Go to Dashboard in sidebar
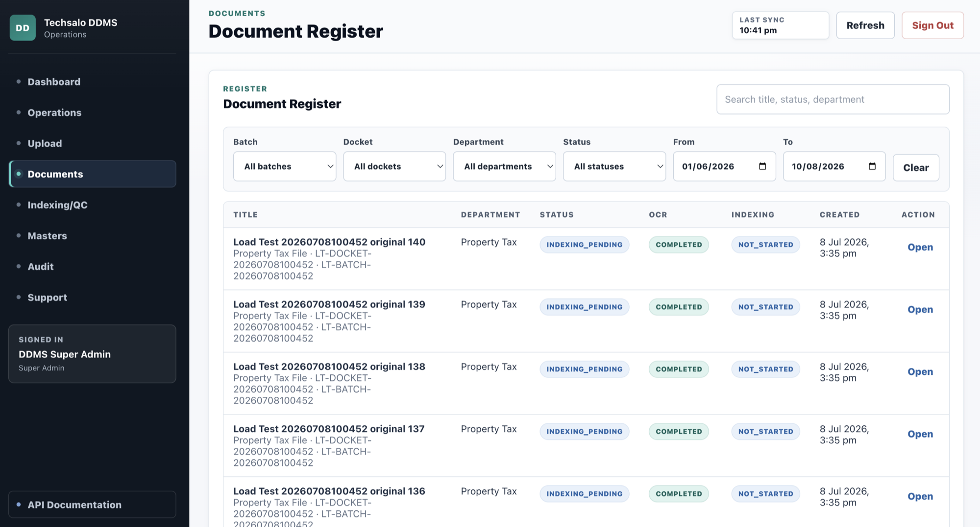Screen dimensions: 980x527 (x=92, y=82)
